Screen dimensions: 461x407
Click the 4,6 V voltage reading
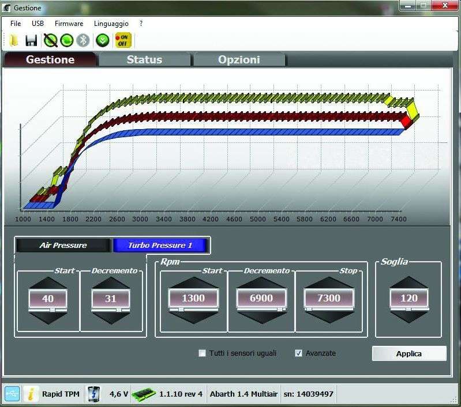(x=119, y=394)
